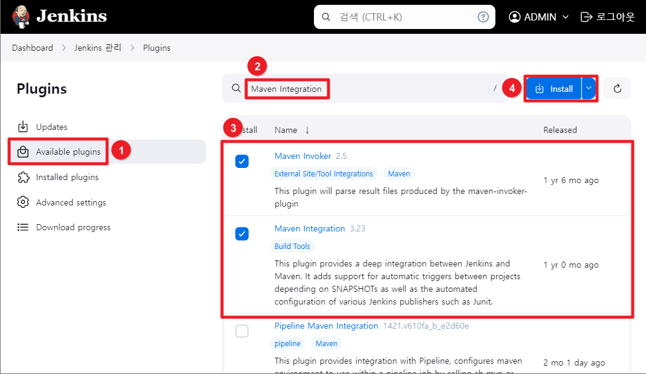This screenshot has width=646, height=374.
Task: Expand the ADMIN user dropdown chevron
Action: [566, 17]
